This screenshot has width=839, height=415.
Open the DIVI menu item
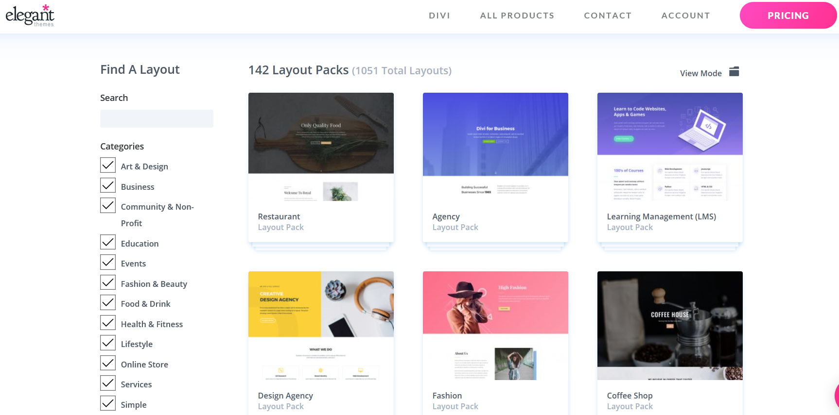pos(439,16)
